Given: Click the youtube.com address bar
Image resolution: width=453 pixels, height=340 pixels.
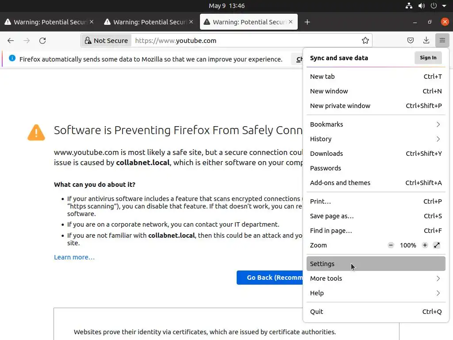Looking at the screenshot, I should click(x=243, y=41).
